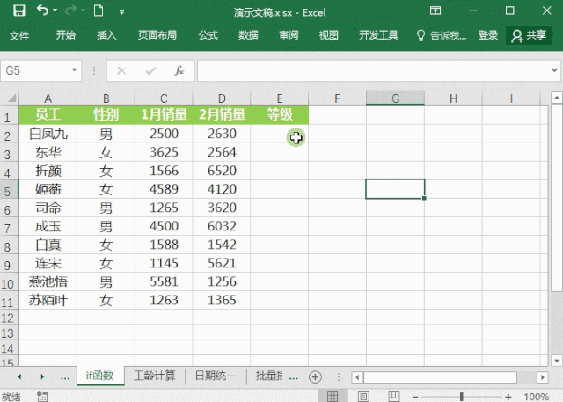563x402 pixels.
Task: Switch to the 开发工具 ribbon tab
Action: click(379, 35)
